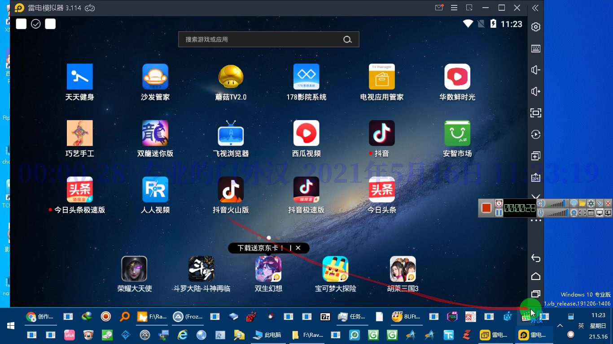Tap the Android home button
613x344 pixels.
click(535, 276)
